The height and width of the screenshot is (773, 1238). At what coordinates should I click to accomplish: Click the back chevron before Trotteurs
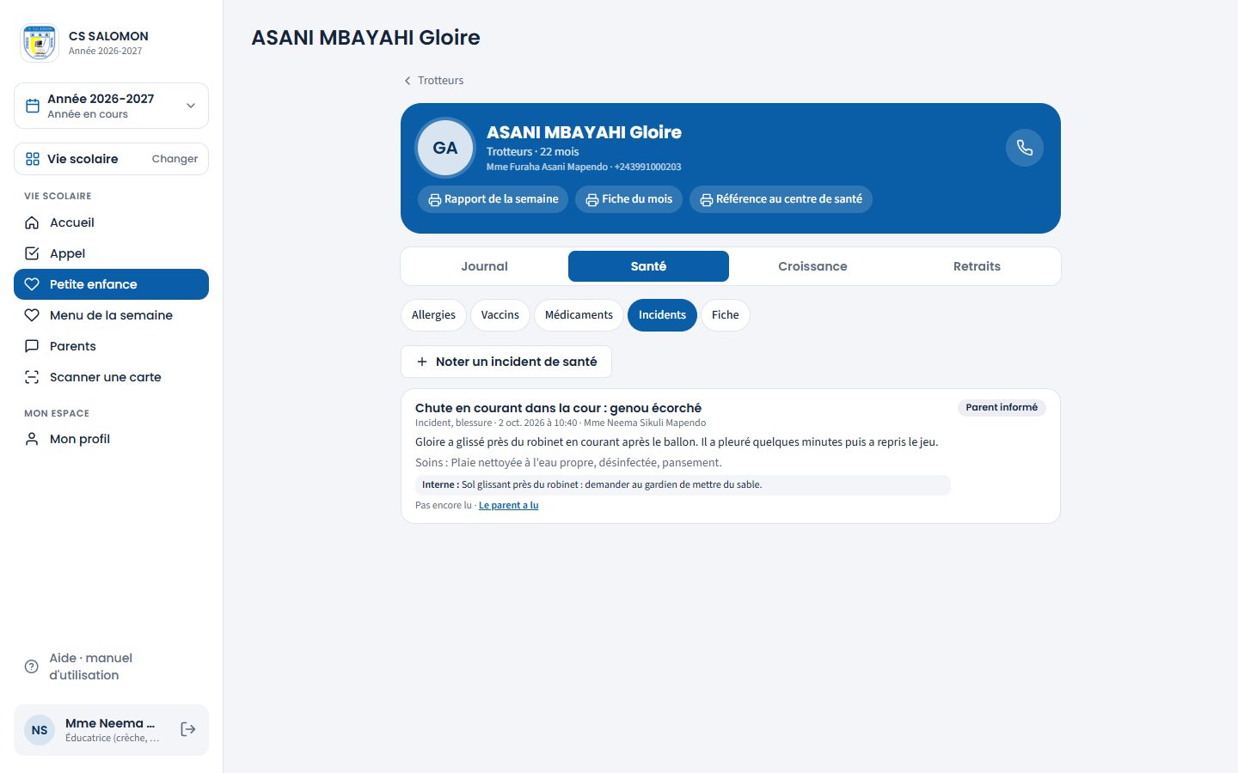[x=408, y=81]
